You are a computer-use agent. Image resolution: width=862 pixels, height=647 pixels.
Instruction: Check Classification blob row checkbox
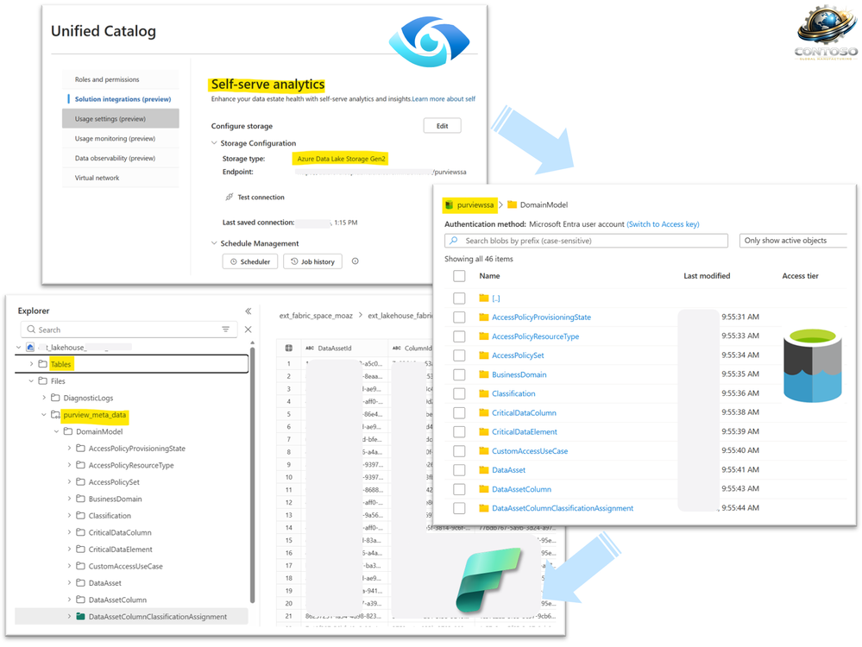point(459,393)
